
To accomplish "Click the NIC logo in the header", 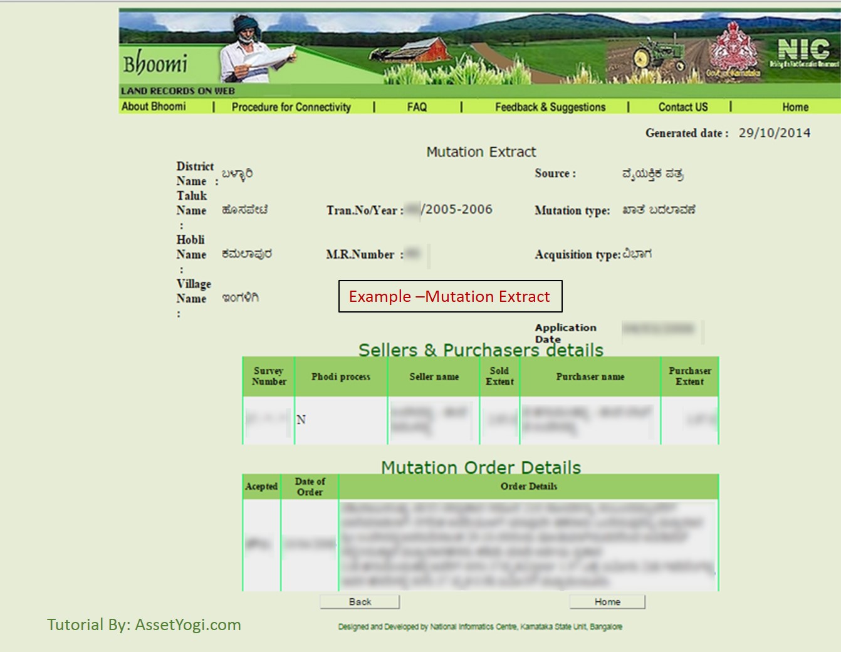I will click(803, 50).
